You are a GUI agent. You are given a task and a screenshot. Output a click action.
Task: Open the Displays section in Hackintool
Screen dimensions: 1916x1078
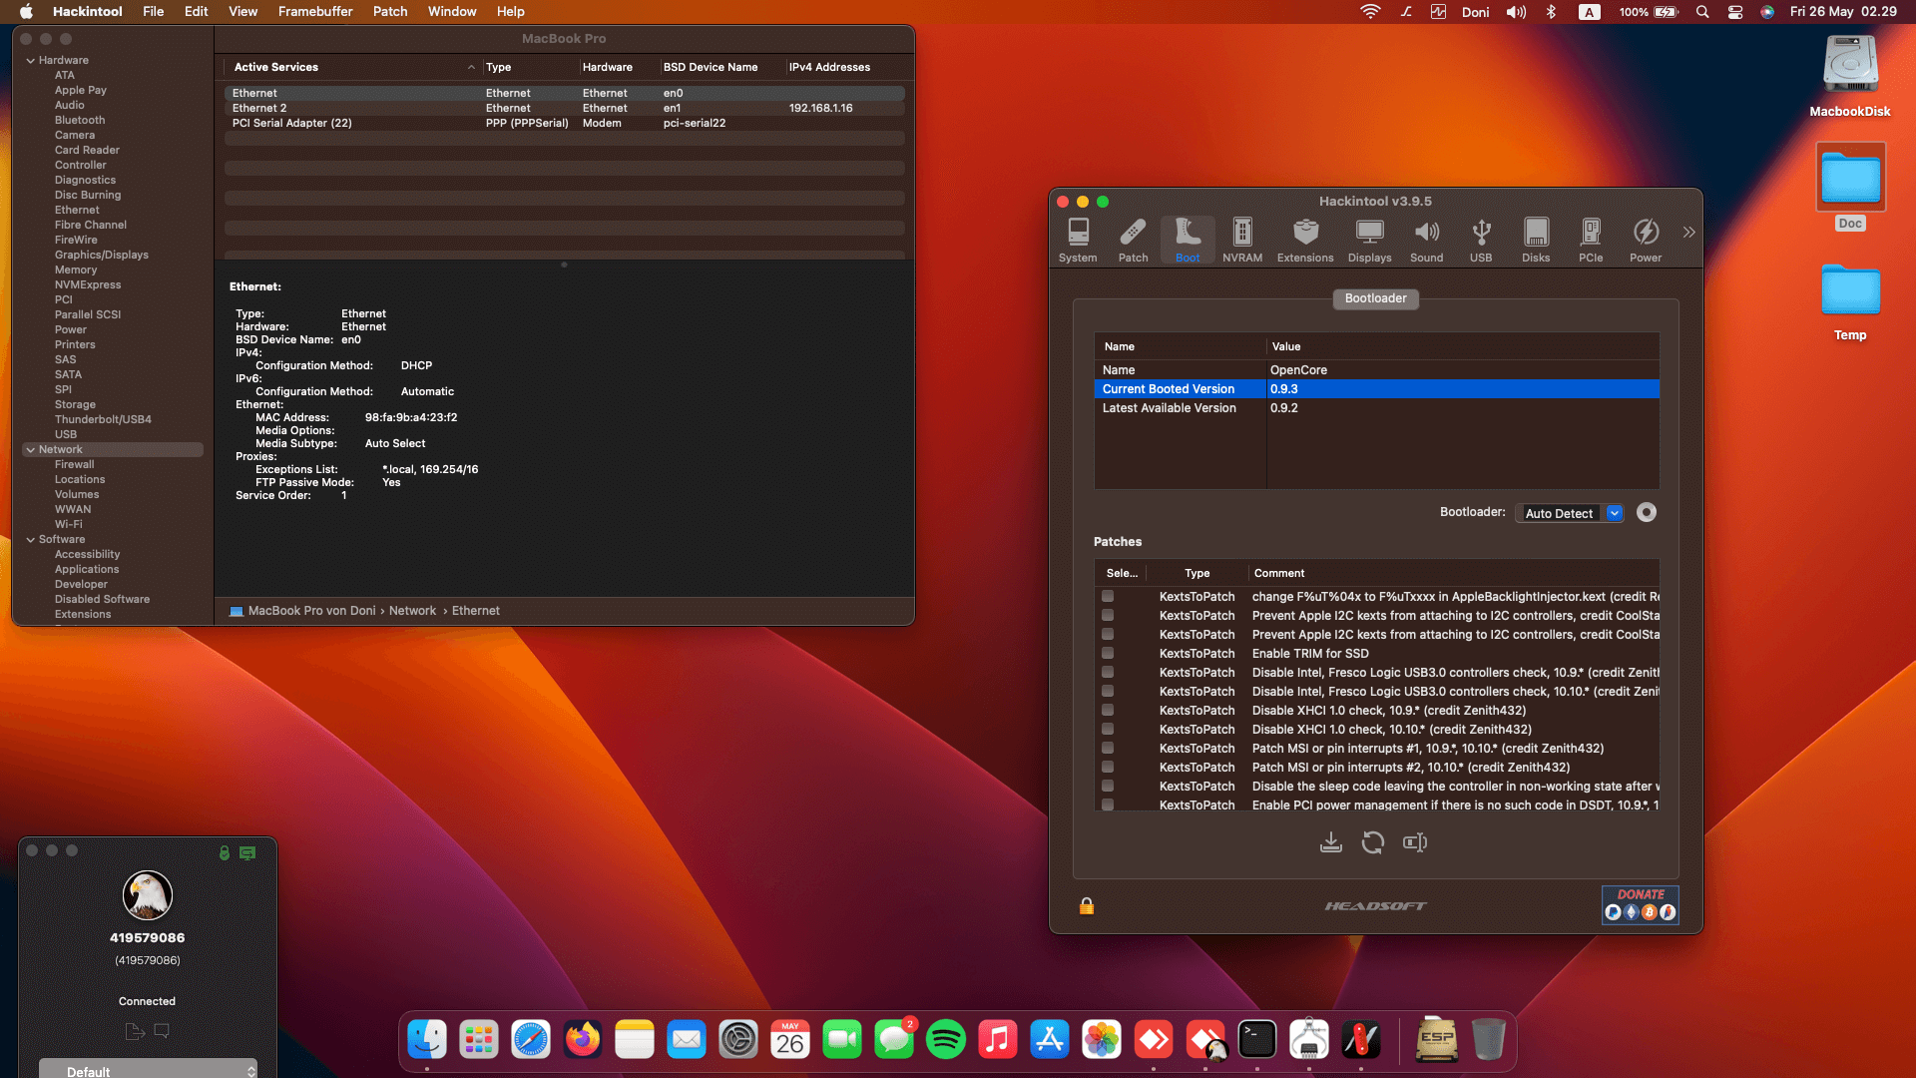click(1369, 241)
